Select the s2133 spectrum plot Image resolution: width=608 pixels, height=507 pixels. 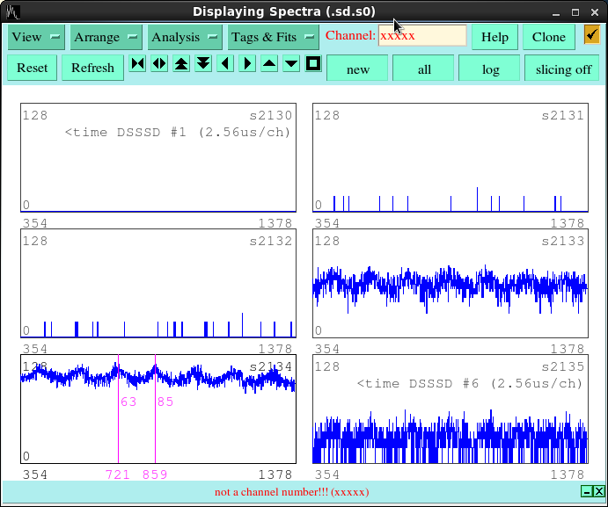click(450, 284)
